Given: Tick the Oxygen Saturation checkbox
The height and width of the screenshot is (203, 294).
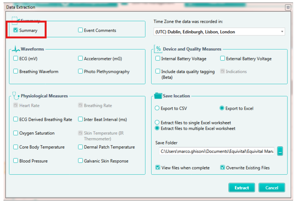Looking at the screenshot, I should coord(16,133).
